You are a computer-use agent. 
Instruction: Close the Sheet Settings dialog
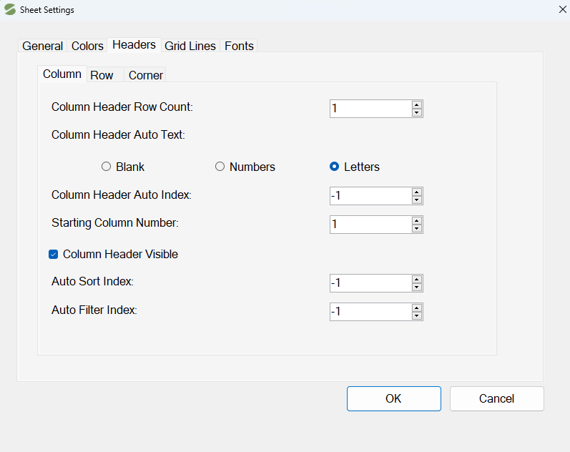point(562,9)
